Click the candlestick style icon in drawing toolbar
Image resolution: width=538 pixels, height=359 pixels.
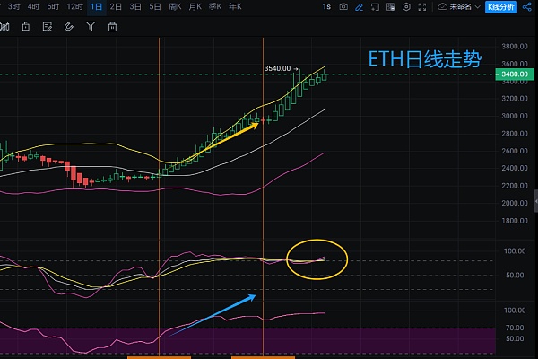[x=4, y=27]
